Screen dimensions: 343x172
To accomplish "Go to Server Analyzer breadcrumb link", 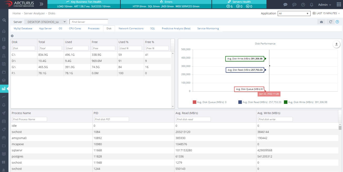I will [34, 13].
